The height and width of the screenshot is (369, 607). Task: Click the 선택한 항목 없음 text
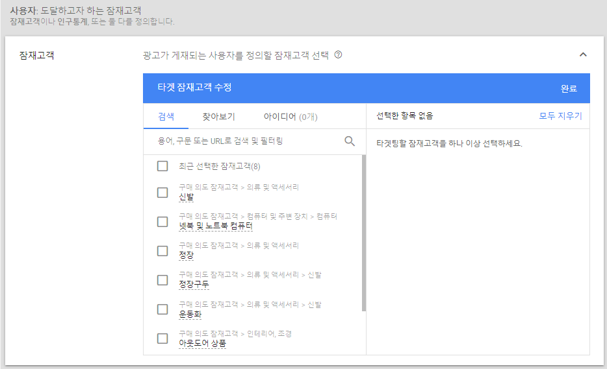404,115
